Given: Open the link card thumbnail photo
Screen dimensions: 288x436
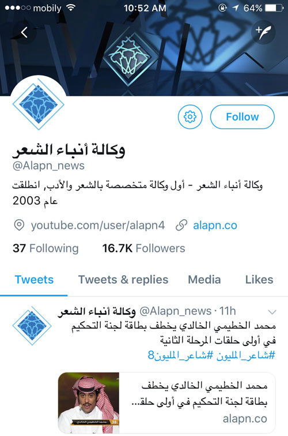Looking at the screenshot, I should tap(89, 403).
